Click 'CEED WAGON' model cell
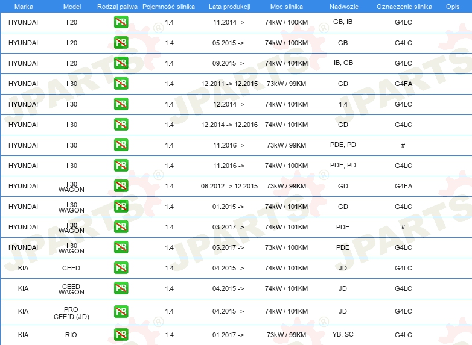The image size is (472, 345). point(71,289)
